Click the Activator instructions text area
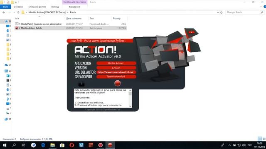This screenshot has height=149, width=266. pyautogui.click(x=101, y=98)
